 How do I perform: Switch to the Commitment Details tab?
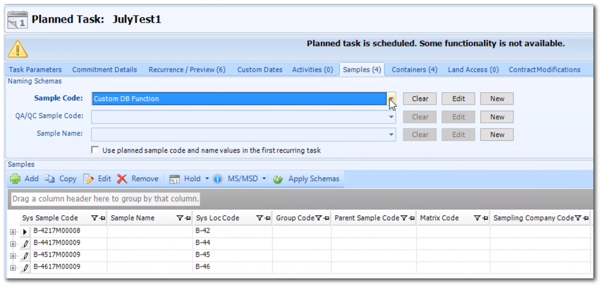coord(104,70)
